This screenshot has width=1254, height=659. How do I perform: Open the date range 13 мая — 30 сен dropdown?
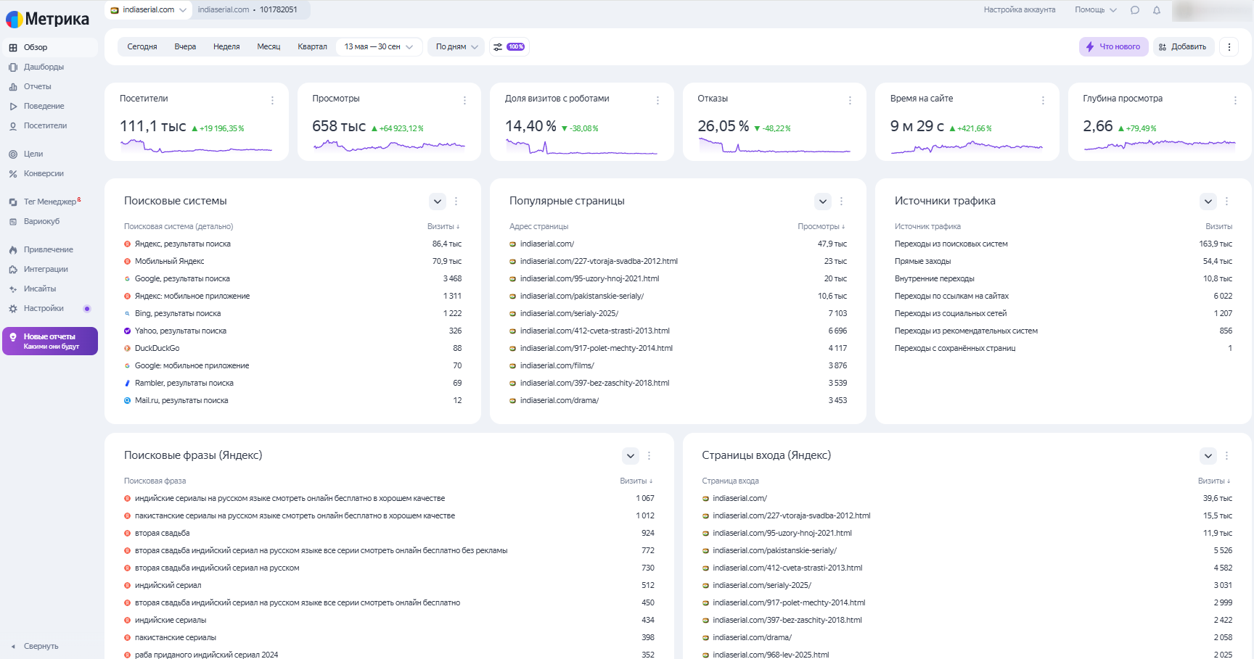378,47
